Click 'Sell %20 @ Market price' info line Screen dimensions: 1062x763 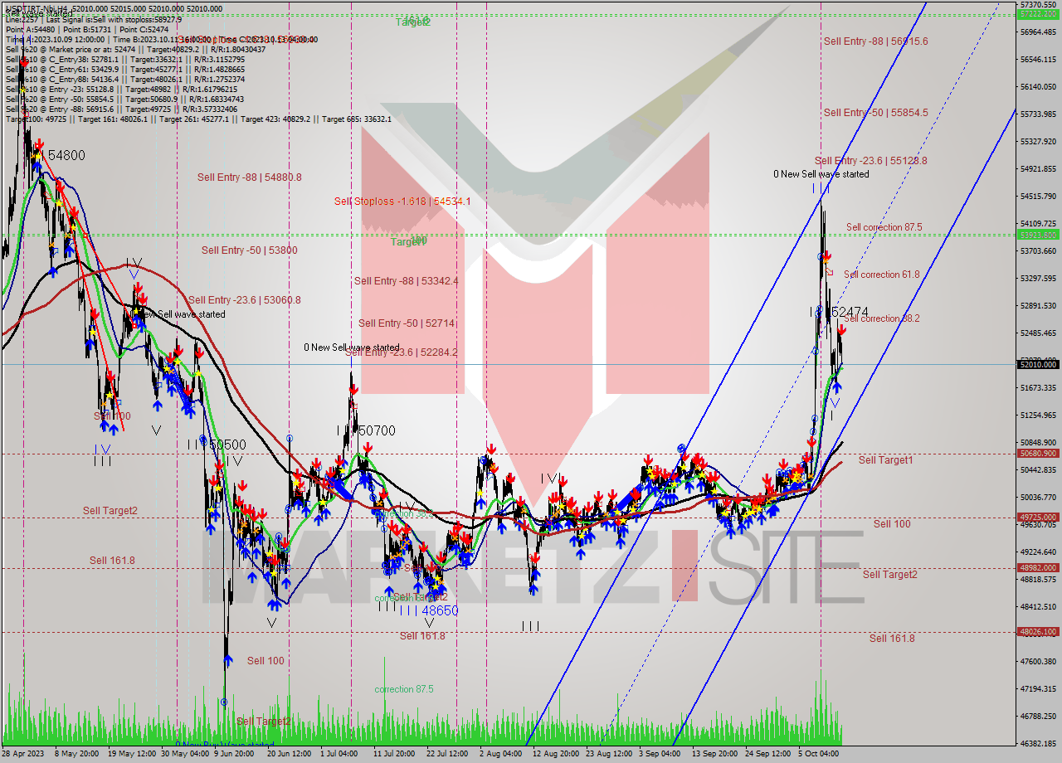[135, 49]
